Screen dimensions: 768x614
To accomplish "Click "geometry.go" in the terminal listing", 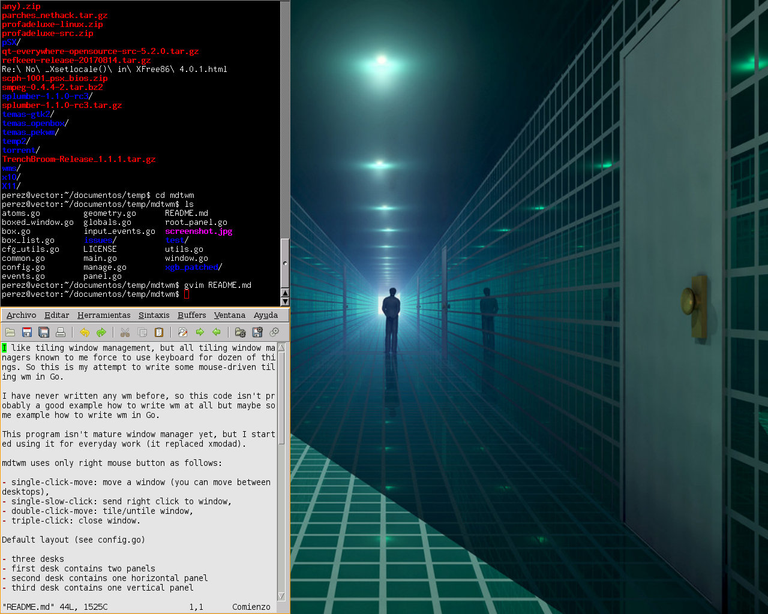I will (110, 213).
